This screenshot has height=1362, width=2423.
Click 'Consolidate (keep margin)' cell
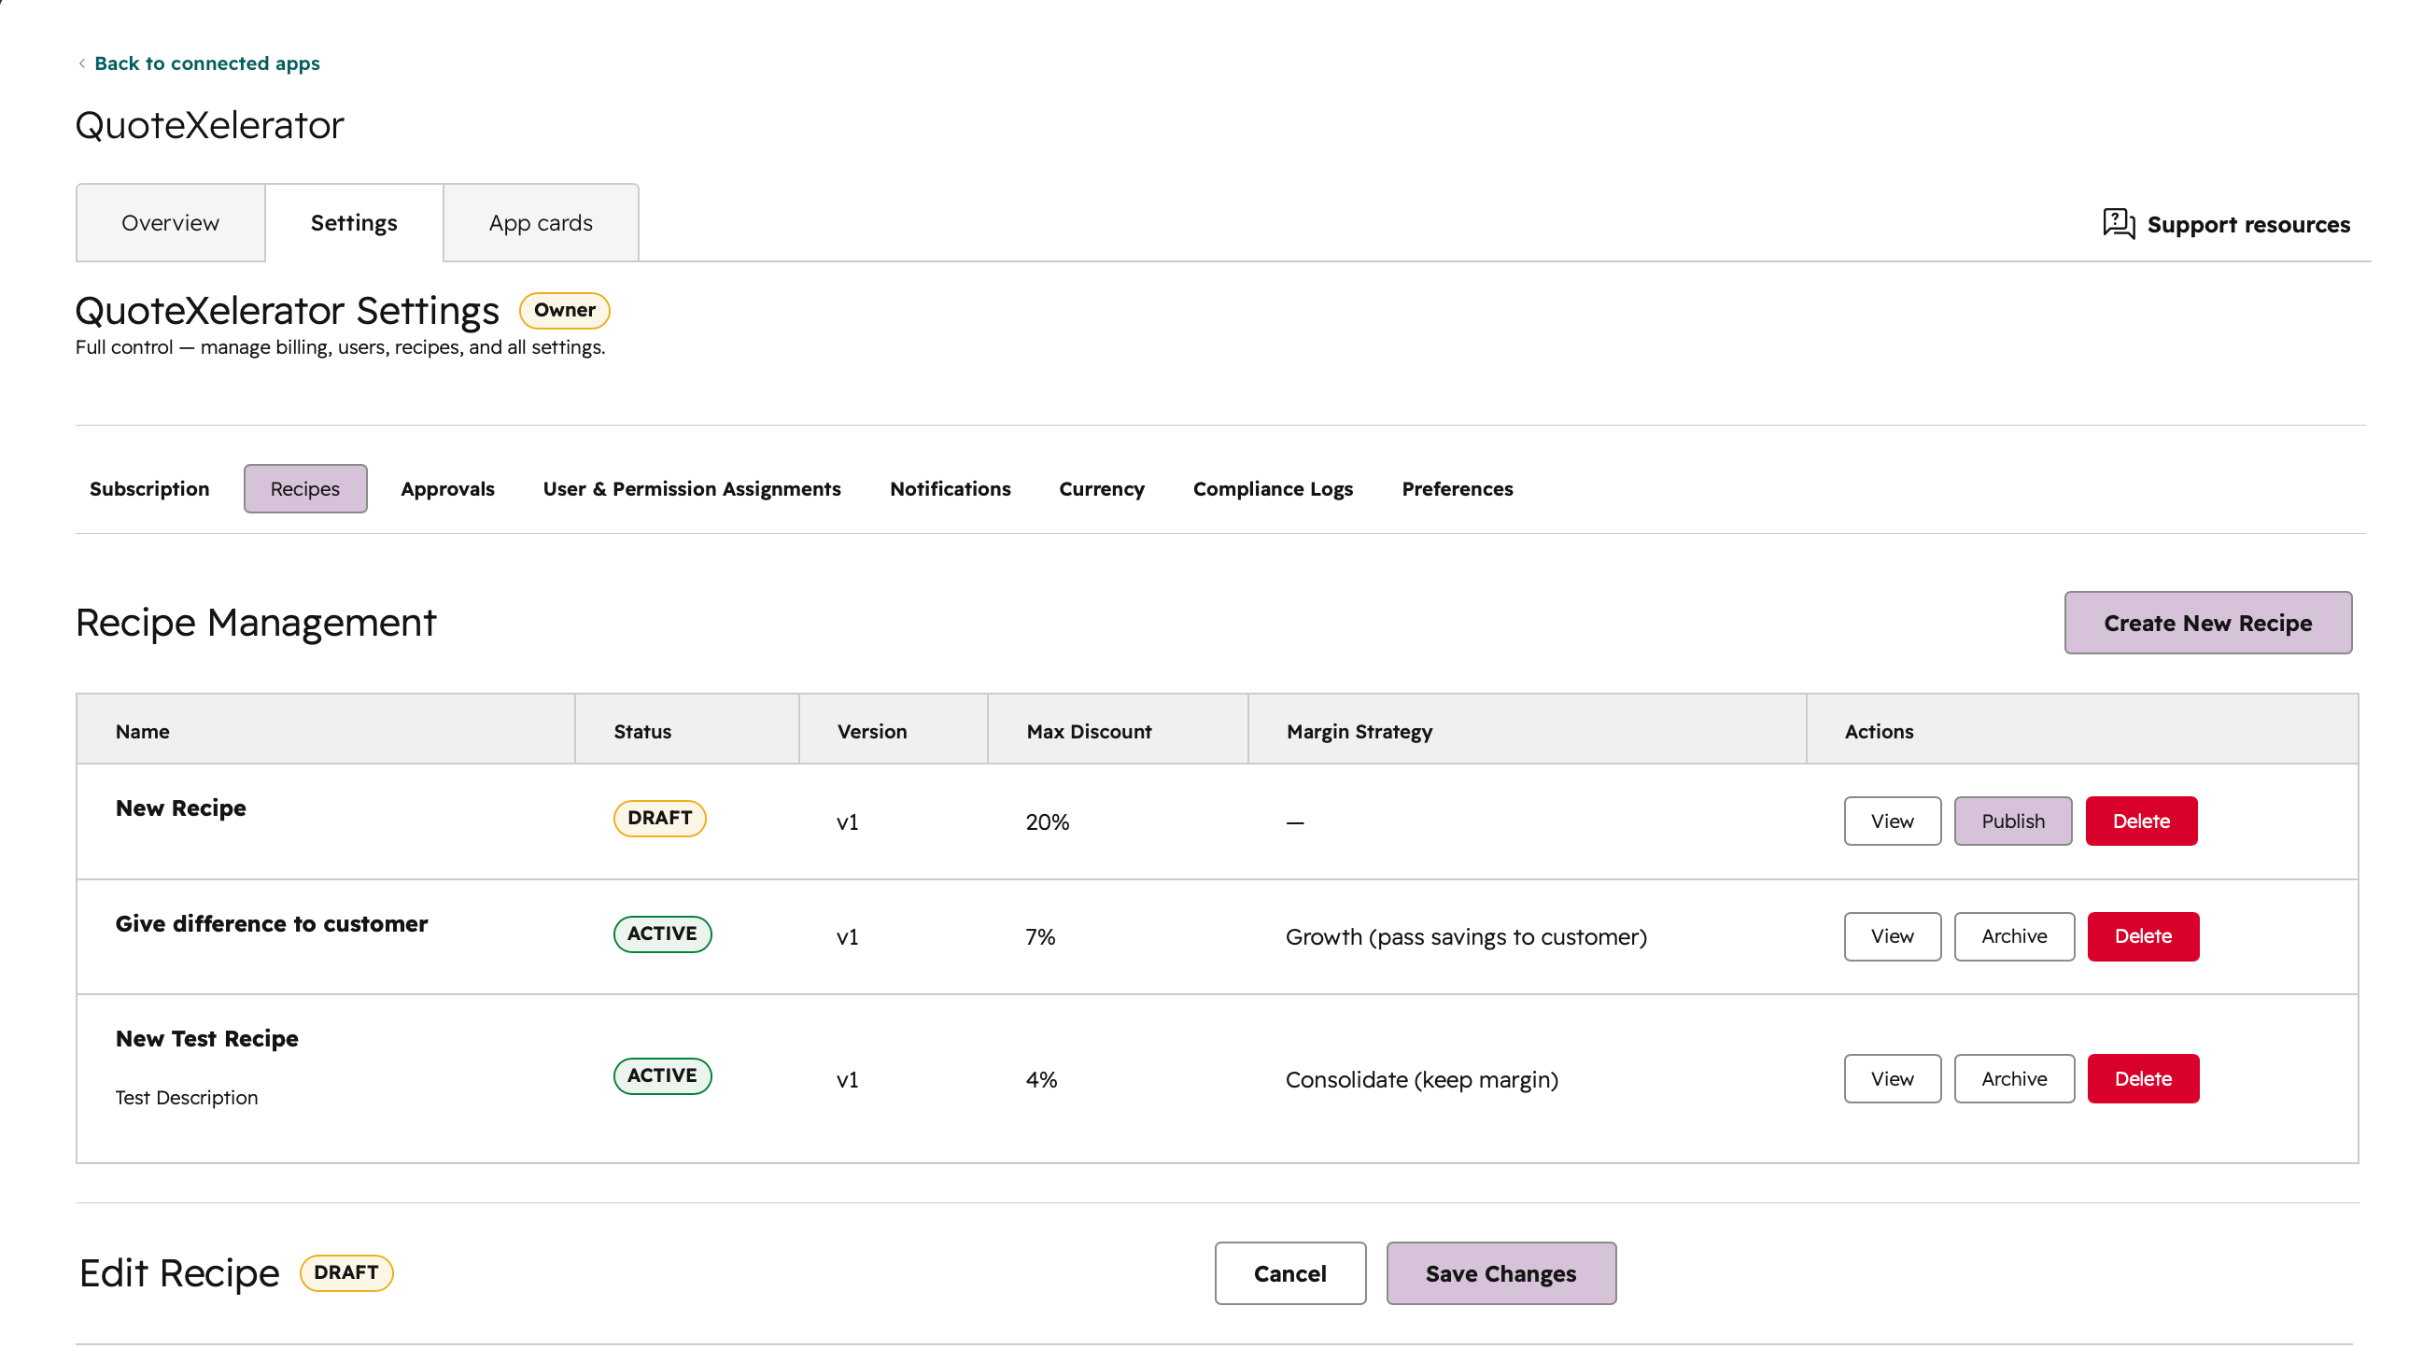(x=1421, y=1080)
